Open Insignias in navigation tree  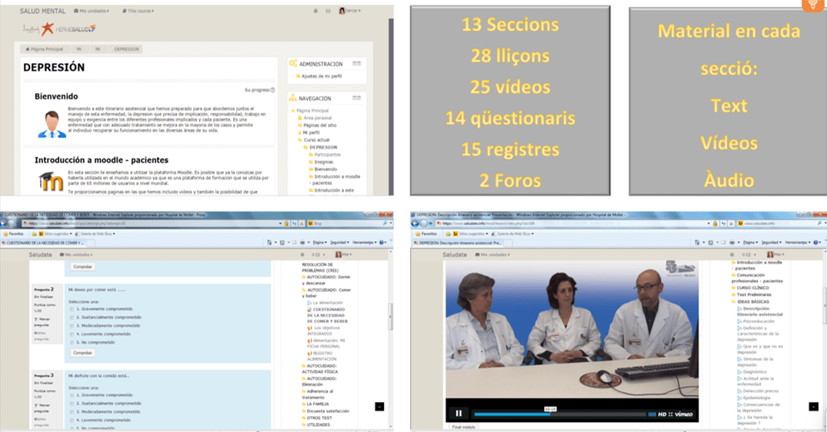(x=323, y=162)
